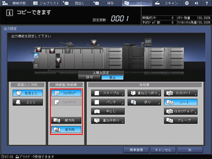Set 上積み設定 to 禁止

click(112, 77)
